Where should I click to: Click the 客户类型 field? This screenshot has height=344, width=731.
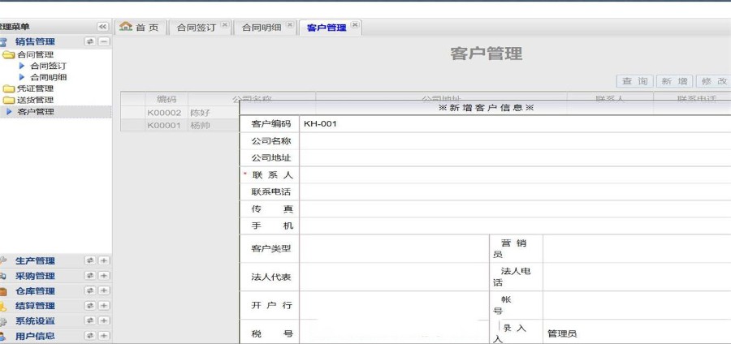click(395, 248)
